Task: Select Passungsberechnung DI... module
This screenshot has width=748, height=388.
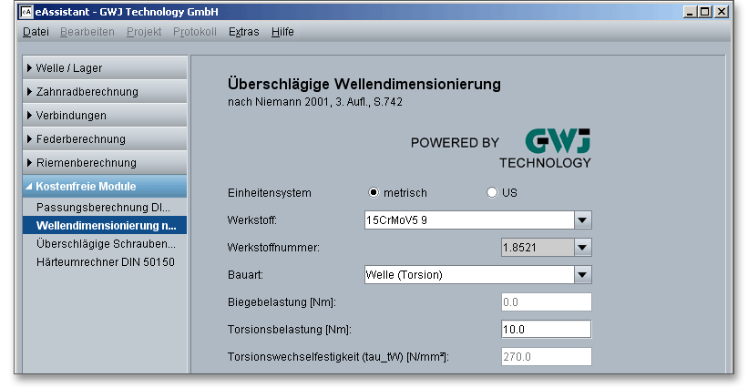Action: click(x=103, y=208)
